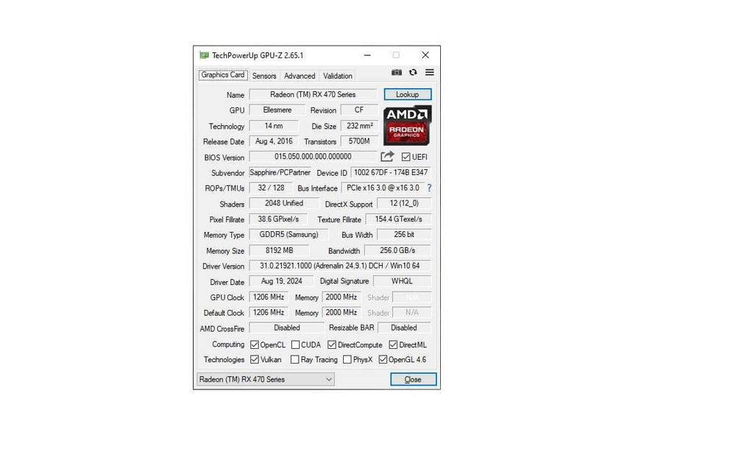Click the Texture Fillrate 154.4 GTexel/s value
736x460 pixels.
(398, 219)
